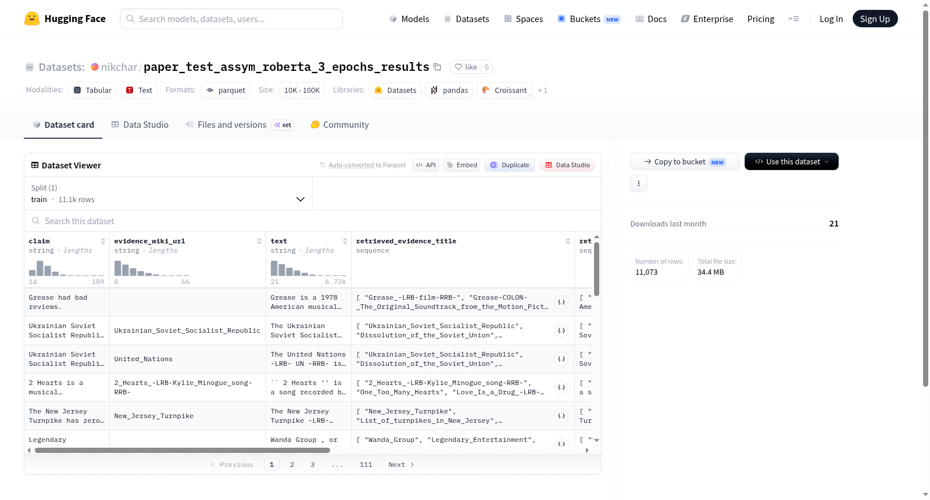
Task: Open the Files and versions tab
Action: (239, 125)
